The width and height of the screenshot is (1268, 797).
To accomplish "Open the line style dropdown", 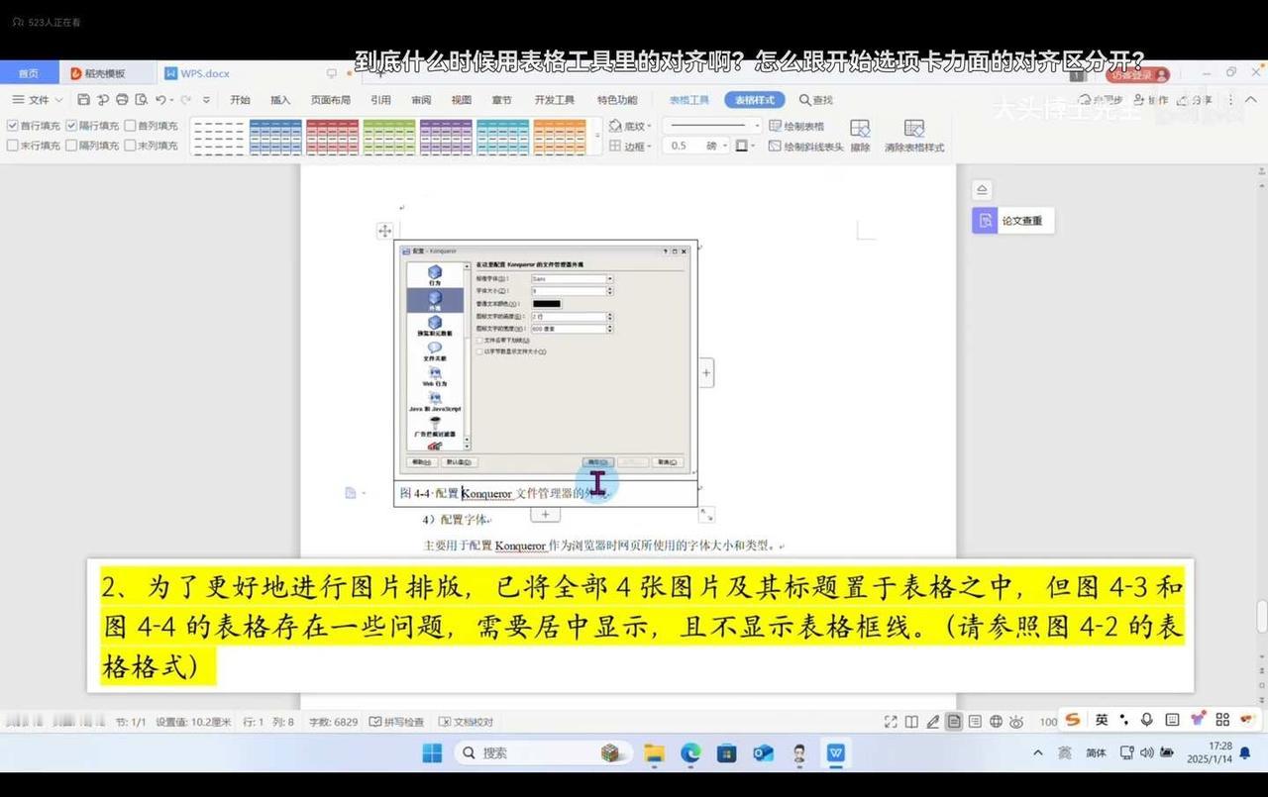I will (x=758, y=126).
